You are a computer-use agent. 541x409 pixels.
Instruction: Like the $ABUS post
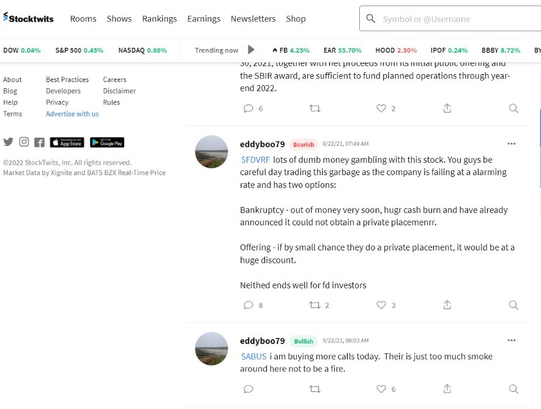[381, 389]
